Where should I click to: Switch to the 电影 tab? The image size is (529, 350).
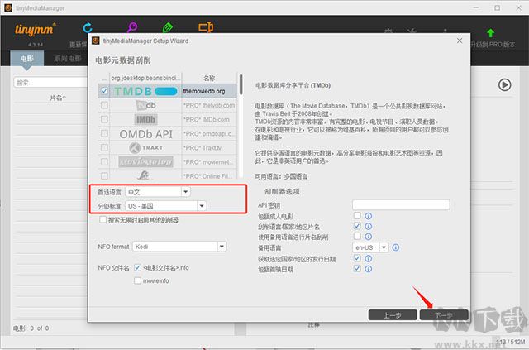[27, 59]
